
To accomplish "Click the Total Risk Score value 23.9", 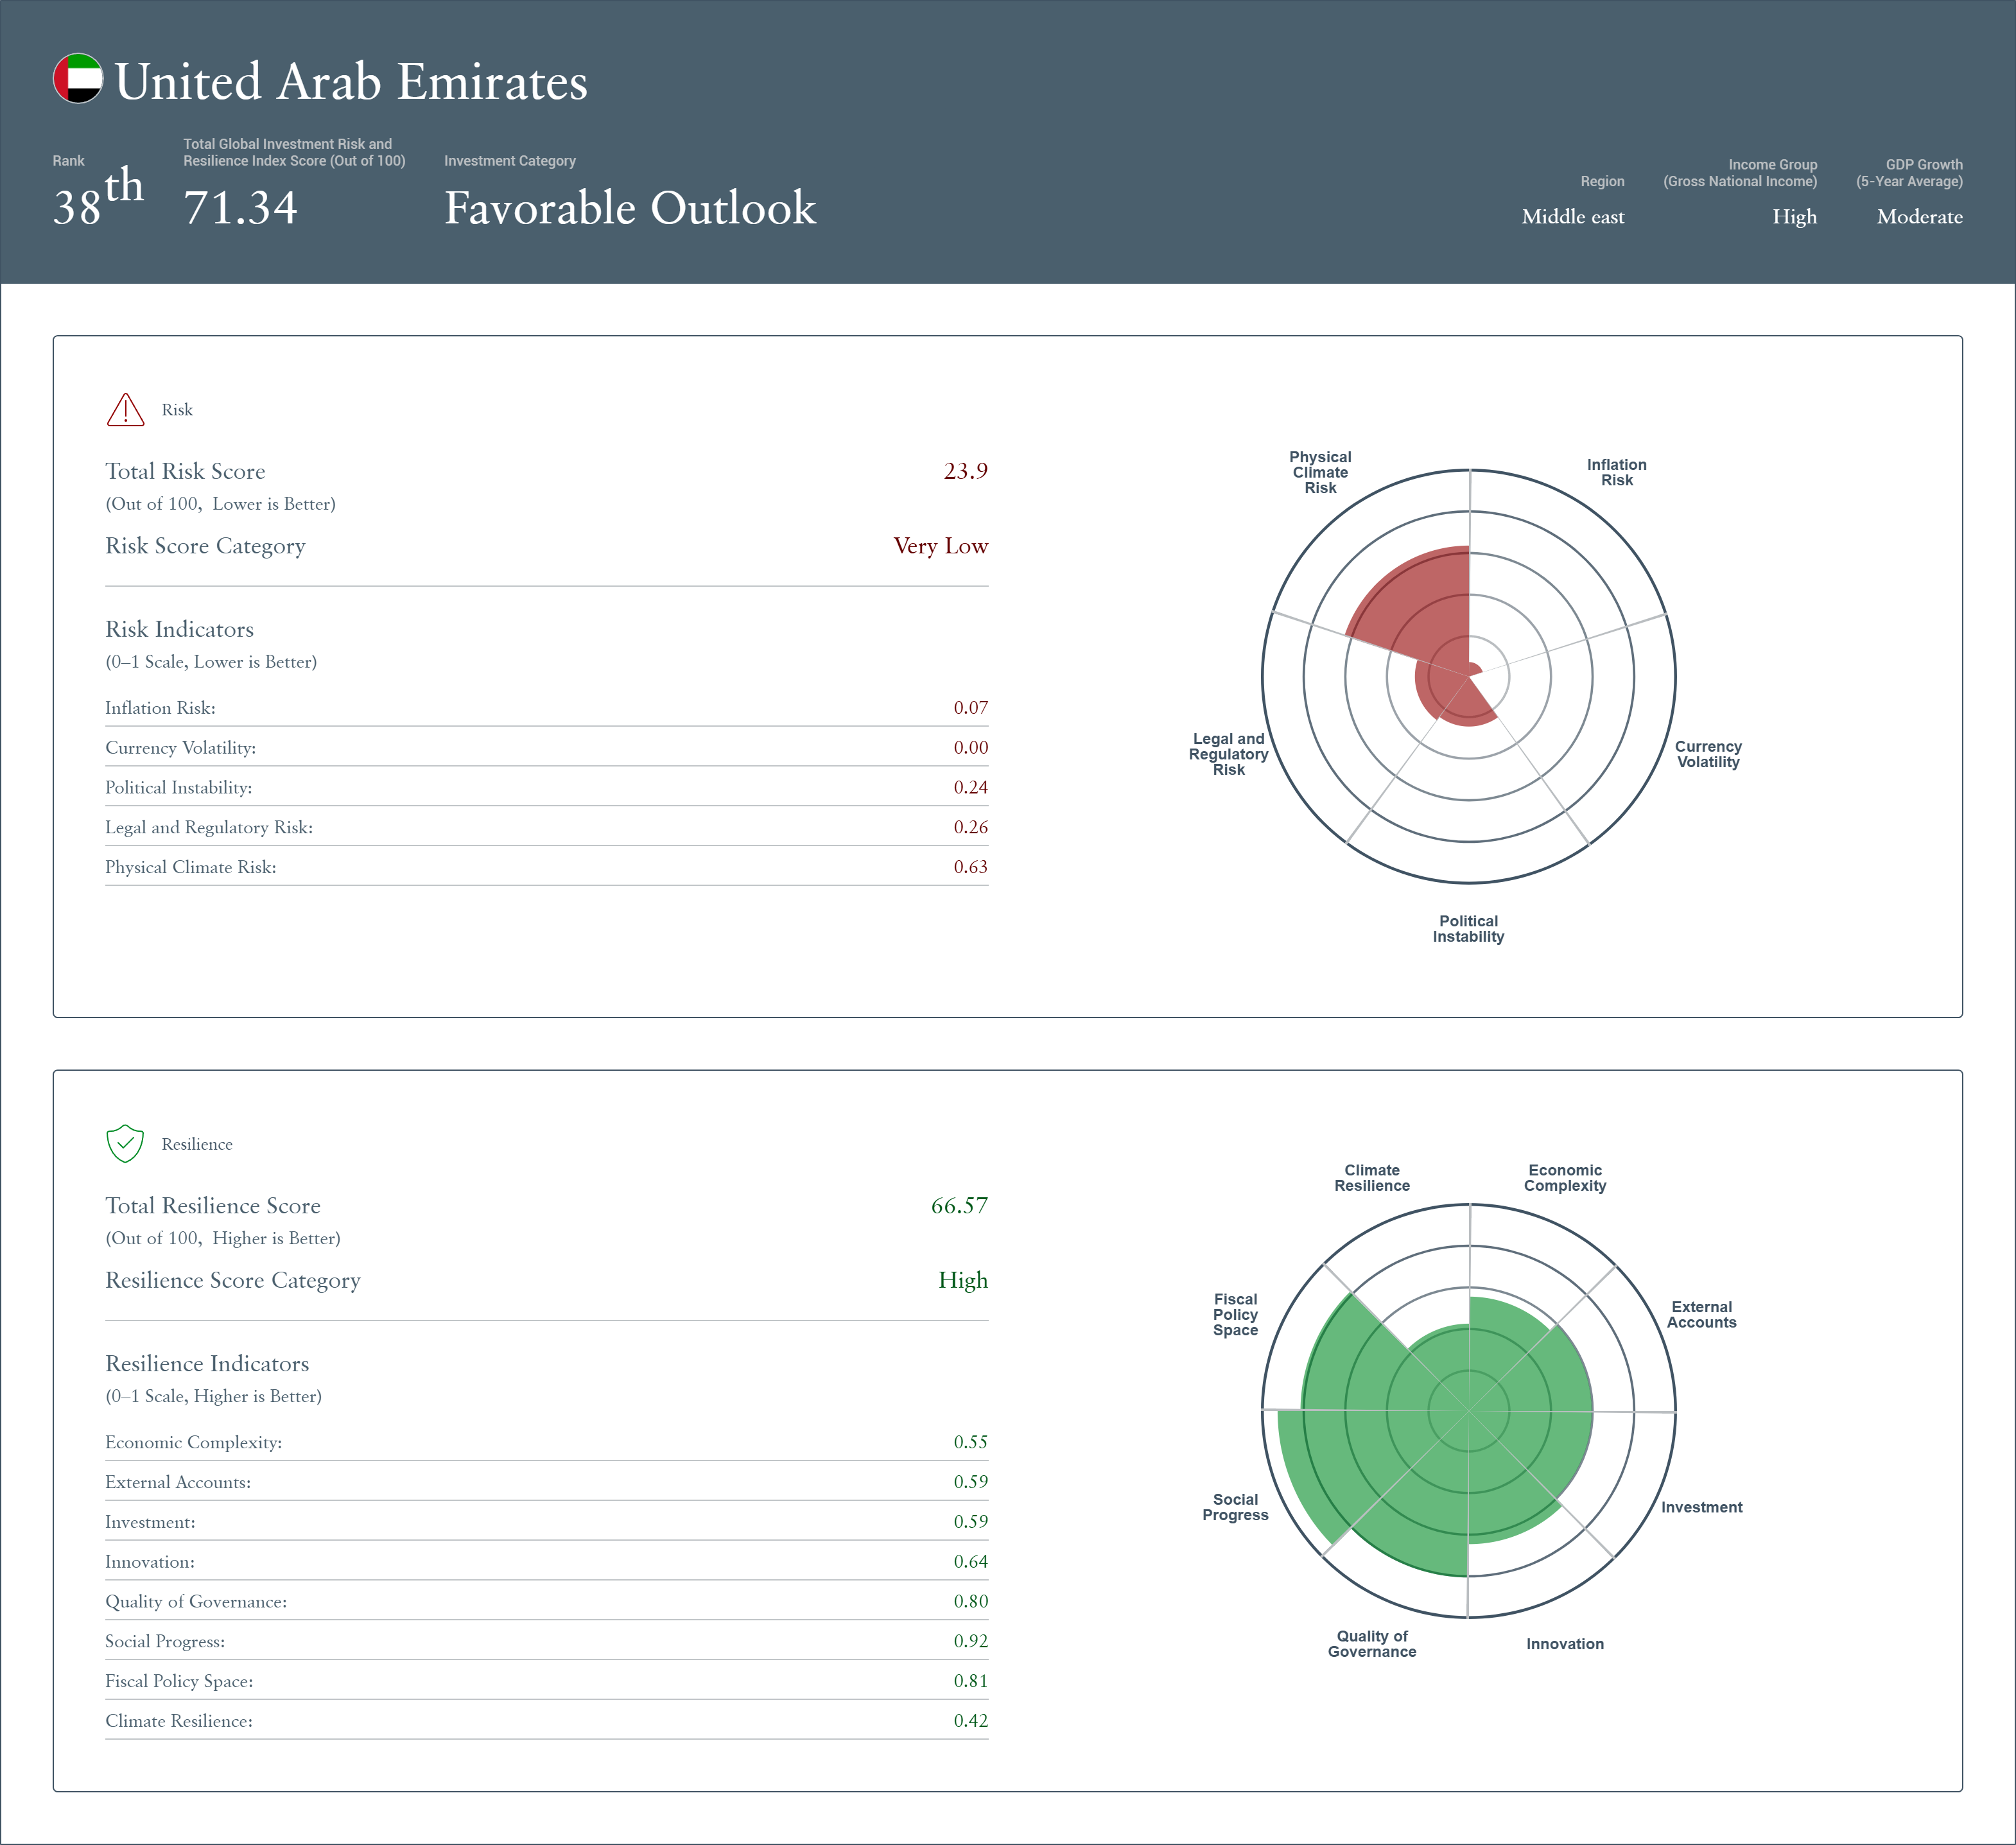I will [964, 471].
